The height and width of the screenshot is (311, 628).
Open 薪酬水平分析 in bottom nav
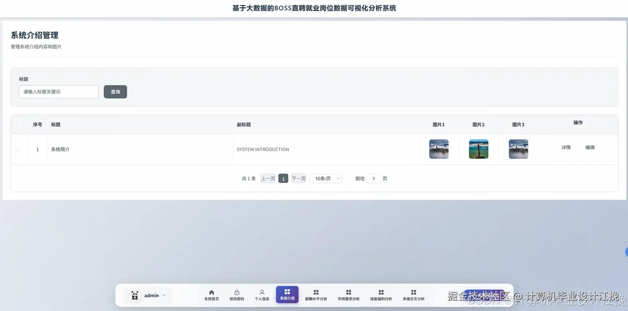click(x=316, y=295)
